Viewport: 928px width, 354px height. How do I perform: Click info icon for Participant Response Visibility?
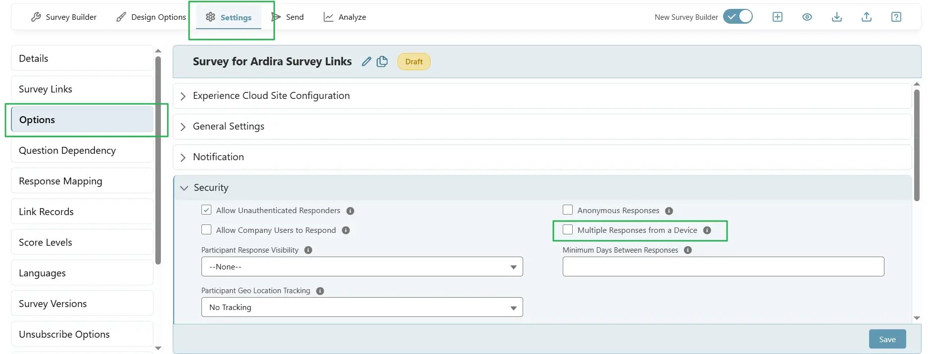click(308, 250)
